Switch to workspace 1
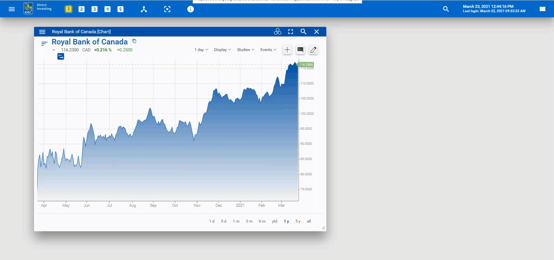 (x=68, y=9)
